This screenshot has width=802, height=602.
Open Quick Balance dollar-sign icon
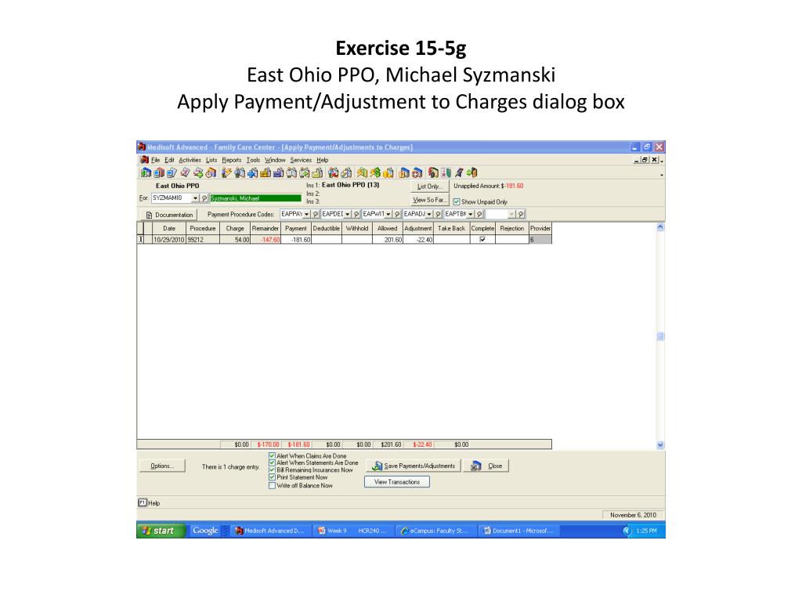tap(375, 173)
